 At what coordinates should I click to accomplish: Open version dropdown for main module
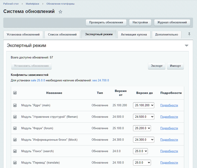pos(144,105)
